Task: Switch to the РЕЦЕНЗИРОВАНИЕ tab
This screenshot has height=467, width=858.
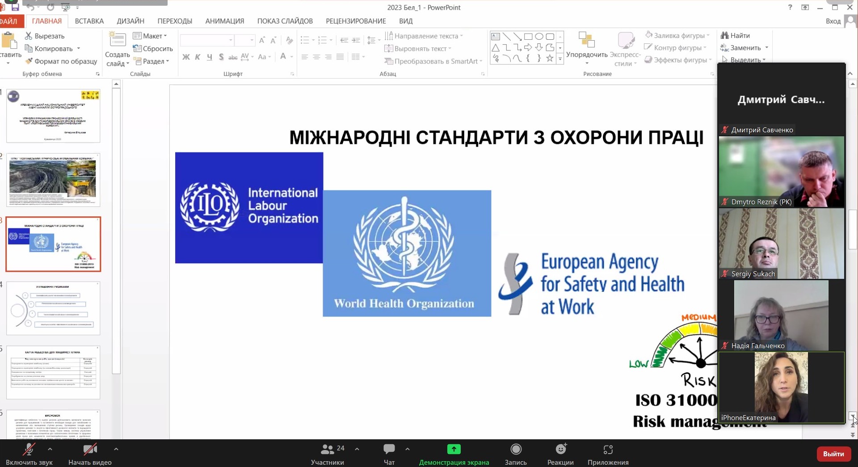Action: pos(356,21)
